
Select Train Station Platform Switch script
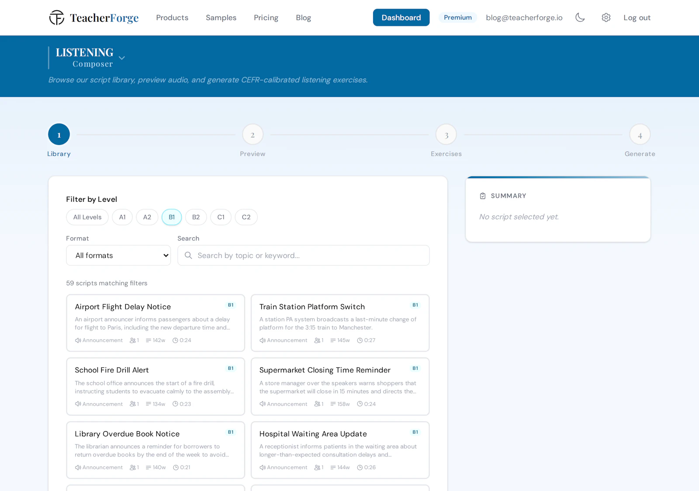point(340,323)
